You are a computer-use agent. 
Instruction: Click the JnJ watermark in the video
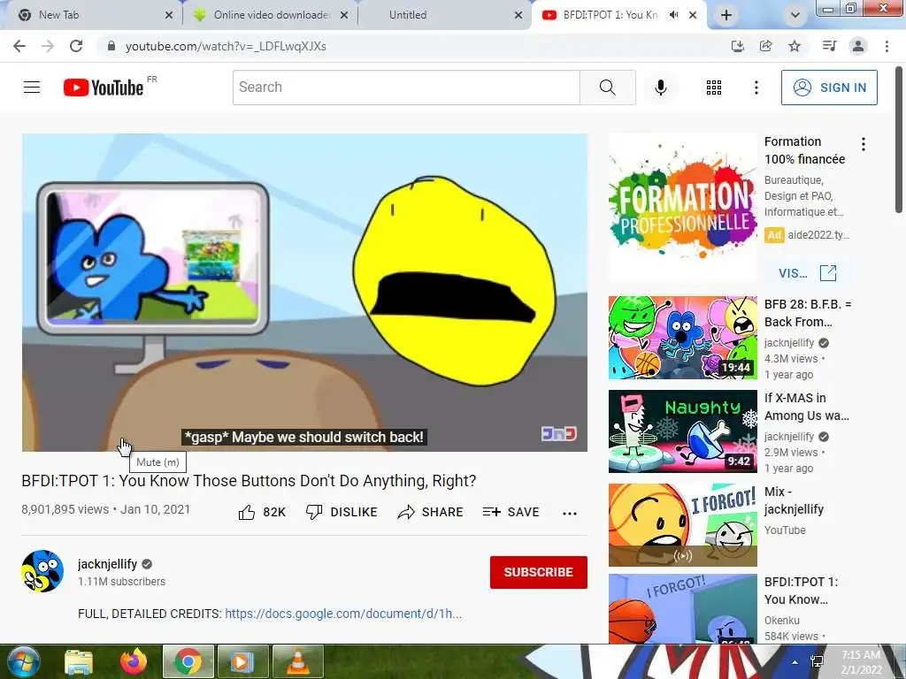tap(559, 433)
